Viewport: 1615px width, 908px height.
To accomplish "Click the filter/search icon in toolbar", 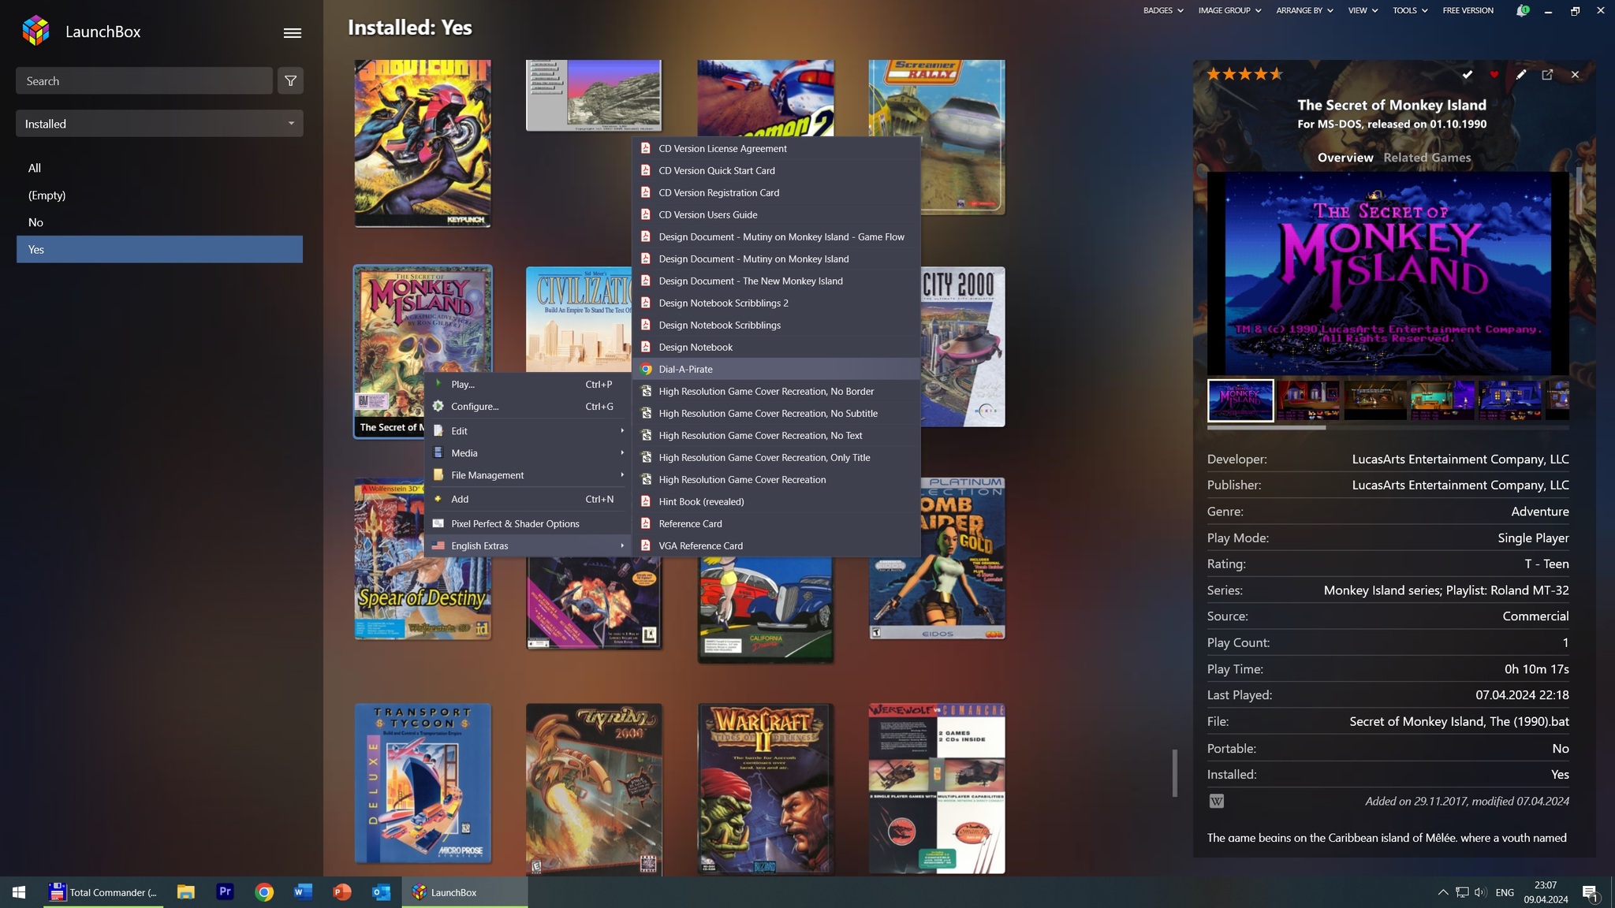I will 289,80.
